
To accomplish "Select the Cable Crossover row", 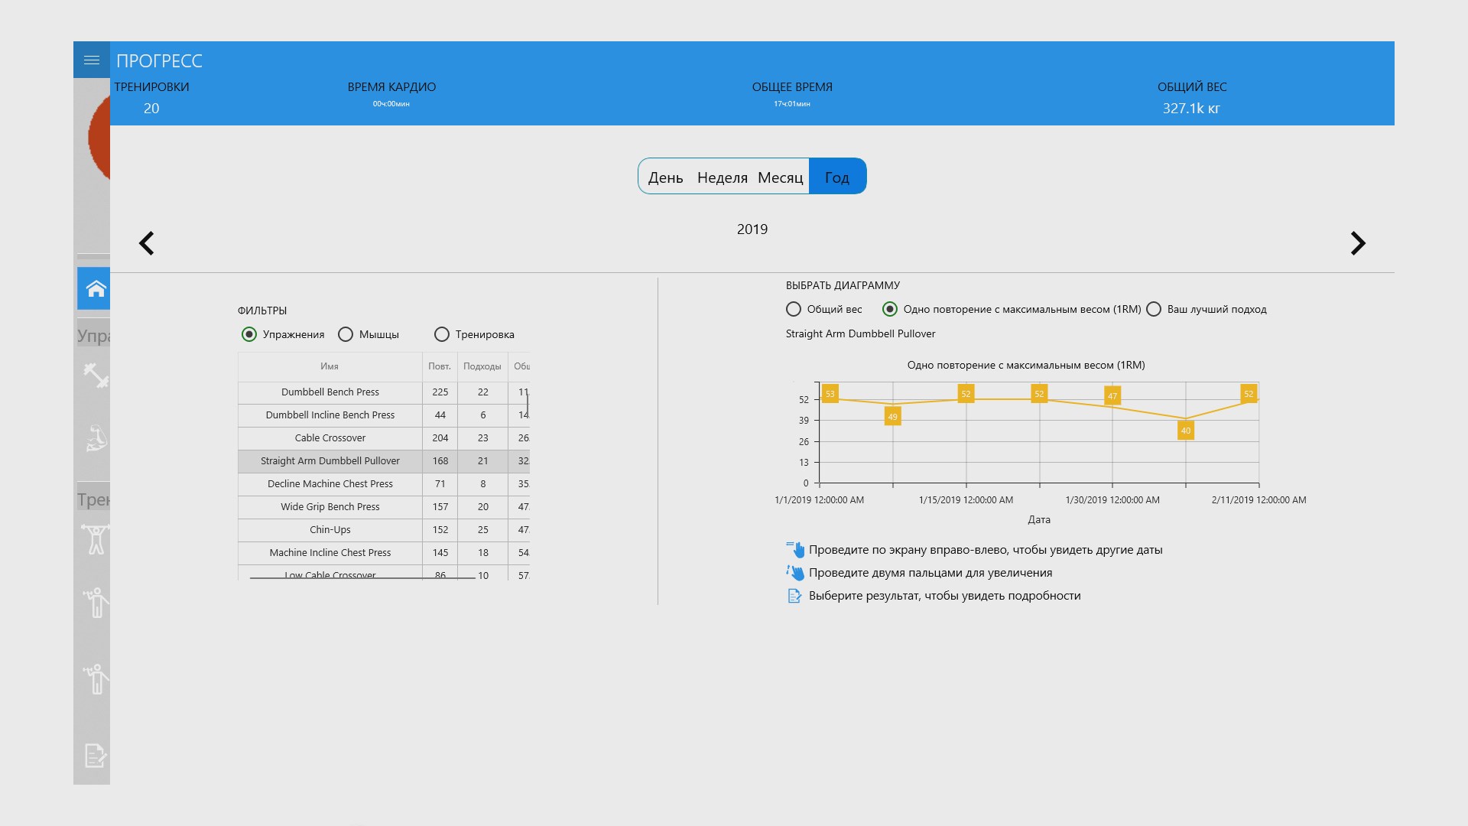I will (x=330, y=438).
